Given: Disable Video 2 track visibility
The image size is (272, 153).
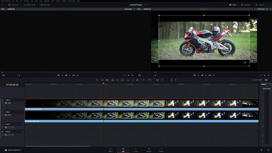Looking at the screenshot, I should point(9,103).
